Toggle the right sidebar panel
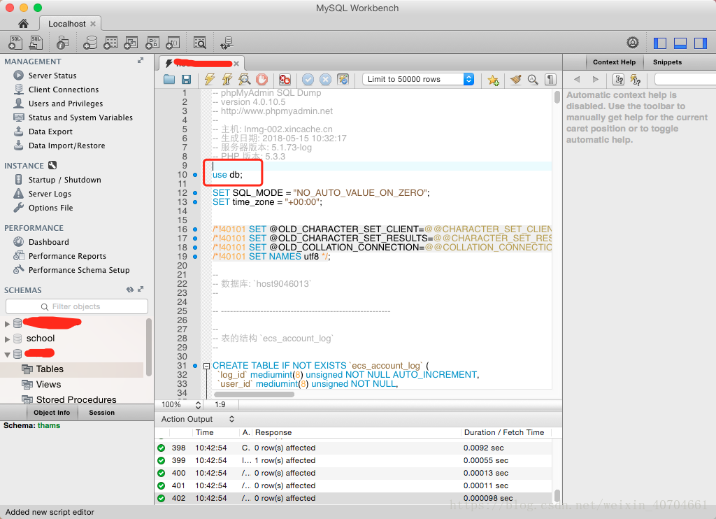The width and height of the screenshot is (716, 519). [701, 43]
